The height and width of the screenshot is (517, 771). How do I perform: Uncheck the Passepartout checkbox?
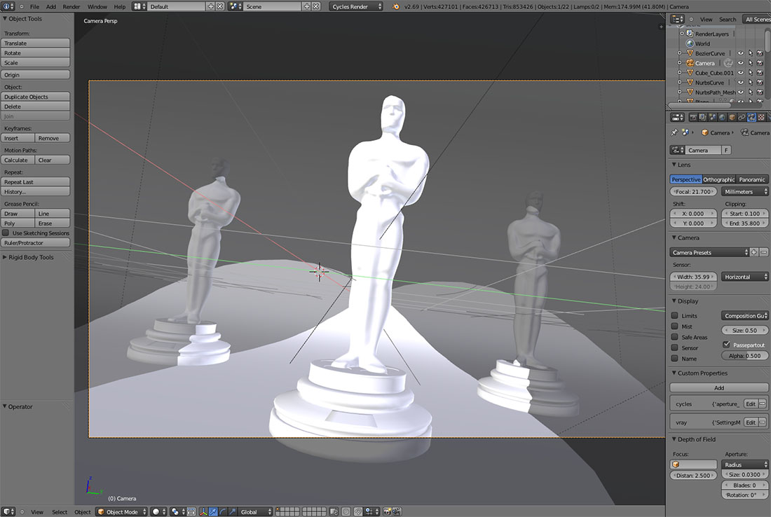coord(726,345)
